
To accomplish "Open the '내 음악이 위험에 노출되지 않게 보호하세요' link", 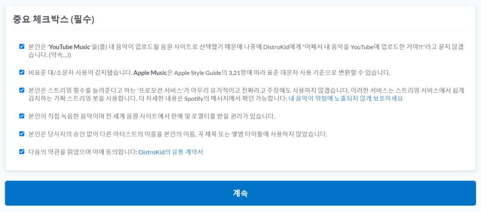I will [x=346, y=99].
